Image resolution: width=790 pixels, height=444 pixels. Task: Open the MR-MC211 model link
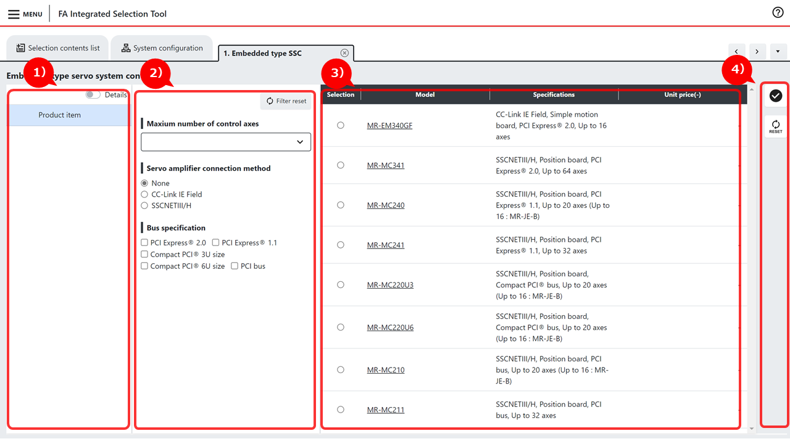point(386,409)
